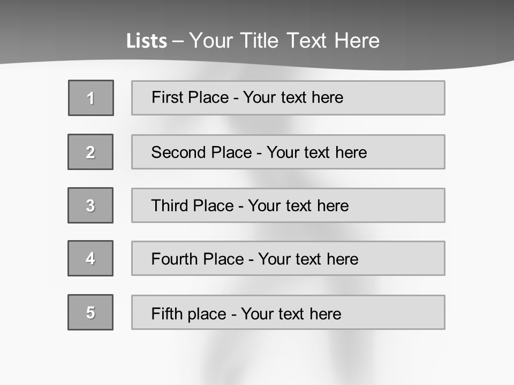Click the dash in the slide title
Viewport: 514px width, 385px height.
(178, 41)
